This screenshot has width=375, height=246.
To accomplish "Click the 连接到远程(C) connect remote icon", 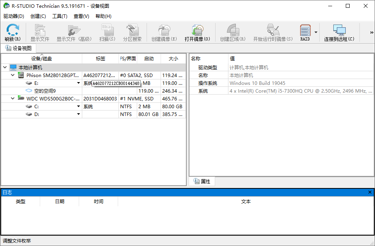I will click(x=339, y=30).
